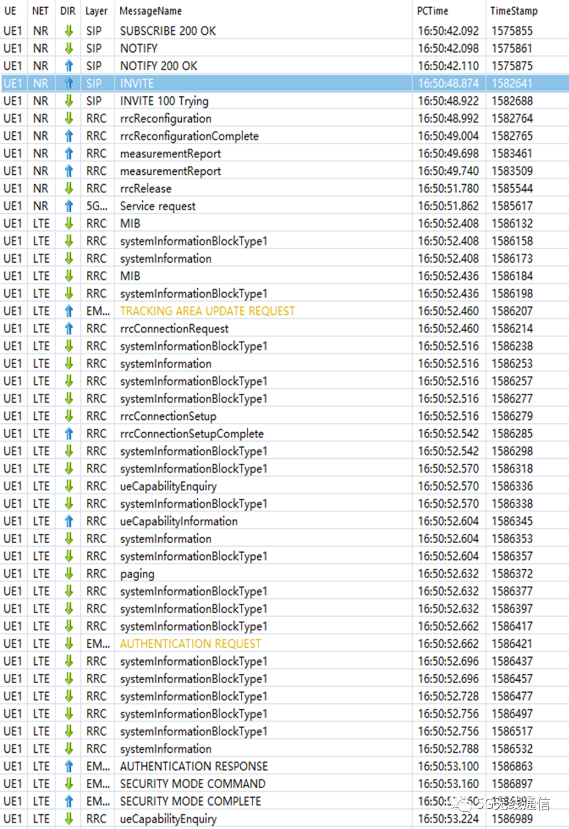Select the SECURITY MODE COMPLETE message
This screenshot has height=829, width=569.
(190, 801)
